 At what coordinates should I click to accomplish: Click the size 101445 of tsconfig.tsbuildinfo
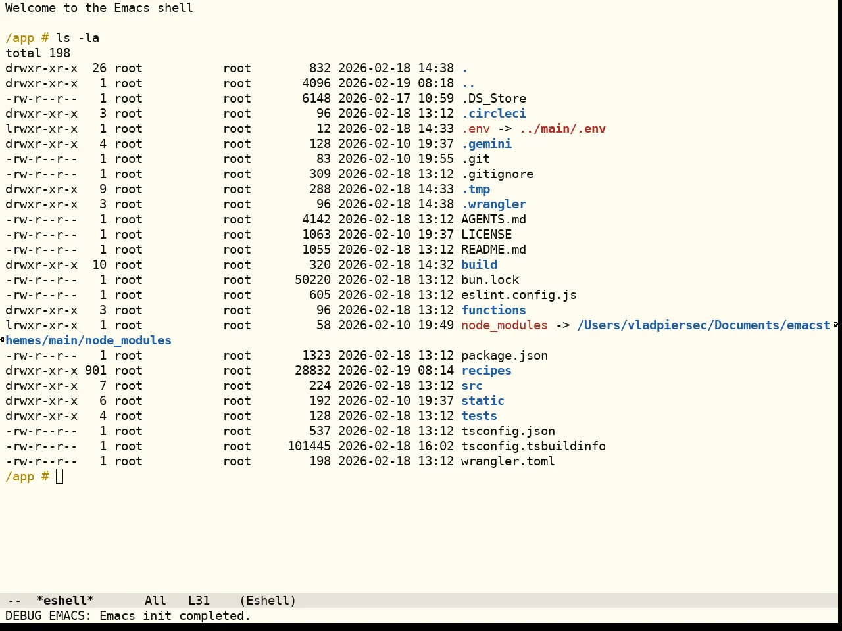coord(309,446)
